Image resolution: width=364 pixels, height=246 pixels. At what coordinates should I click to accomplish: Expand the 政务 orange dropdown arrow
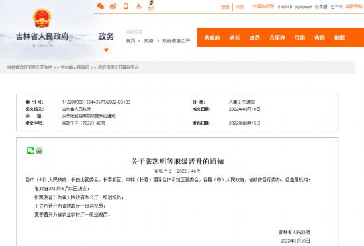click(106, 50)
